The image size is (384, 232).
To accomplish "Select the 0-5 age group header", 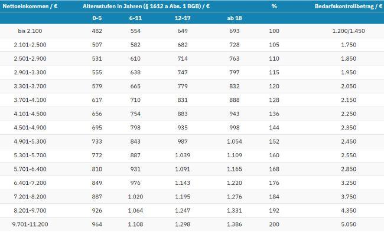I will (97, 18).
